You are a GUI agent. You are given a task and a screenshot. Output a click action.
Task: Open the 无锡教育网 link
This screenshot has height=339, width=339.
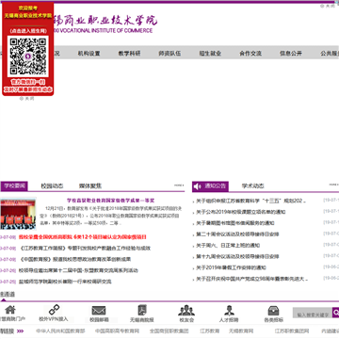pos(241,331)
